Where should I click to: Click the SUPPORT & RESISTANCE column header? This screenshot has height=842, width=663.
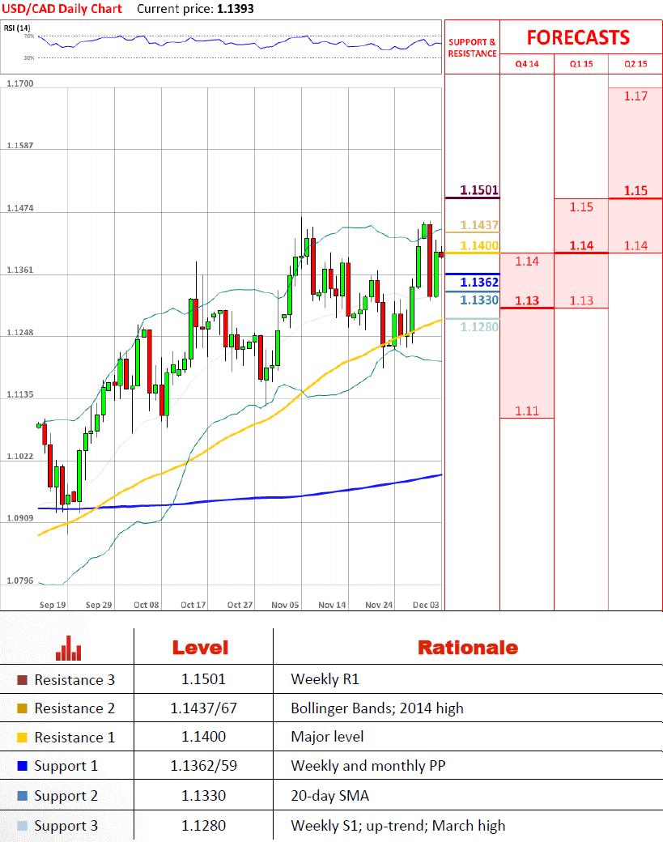(x=473, y=48)
